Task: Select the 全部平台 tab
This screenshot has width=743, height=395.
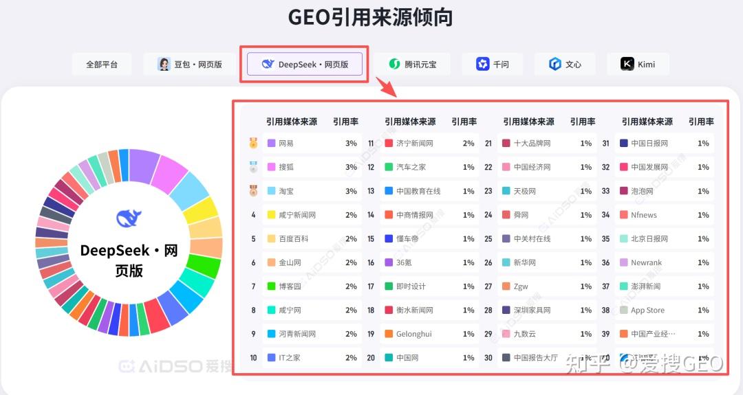Action: [x=102, y=65]
